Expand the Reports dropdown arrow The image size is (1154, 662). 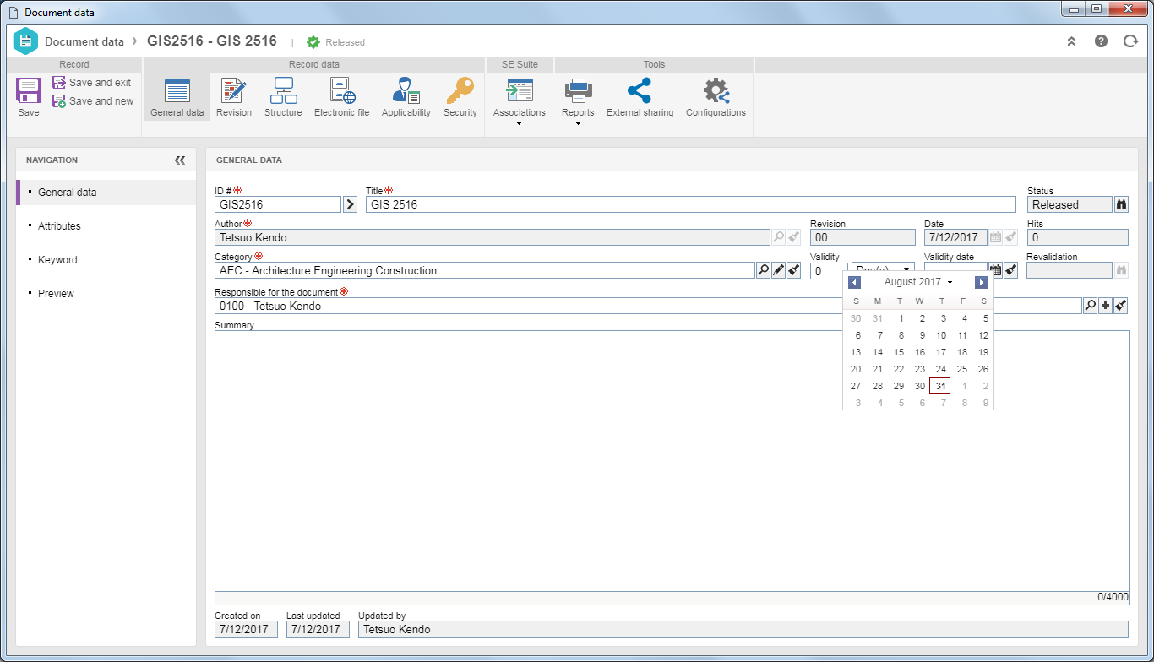[578, 124]
